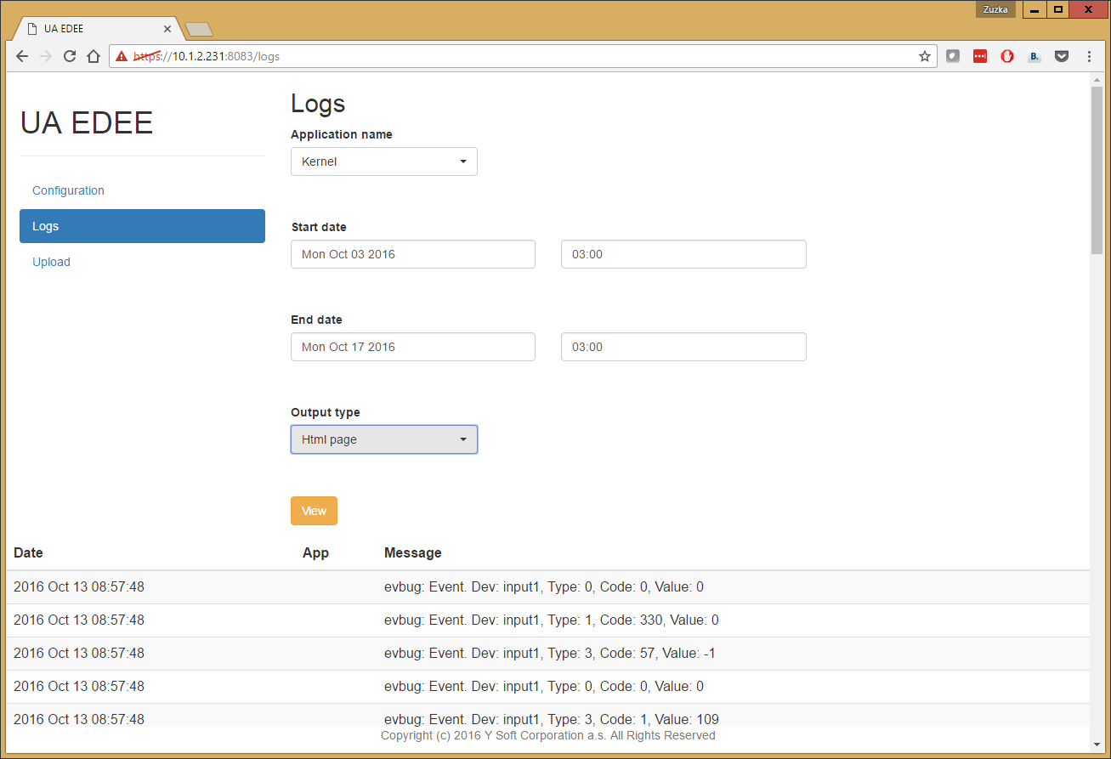Open the LastPass extension icon
The width and height of the screenshot is (1111, 759).
[980, 56]
